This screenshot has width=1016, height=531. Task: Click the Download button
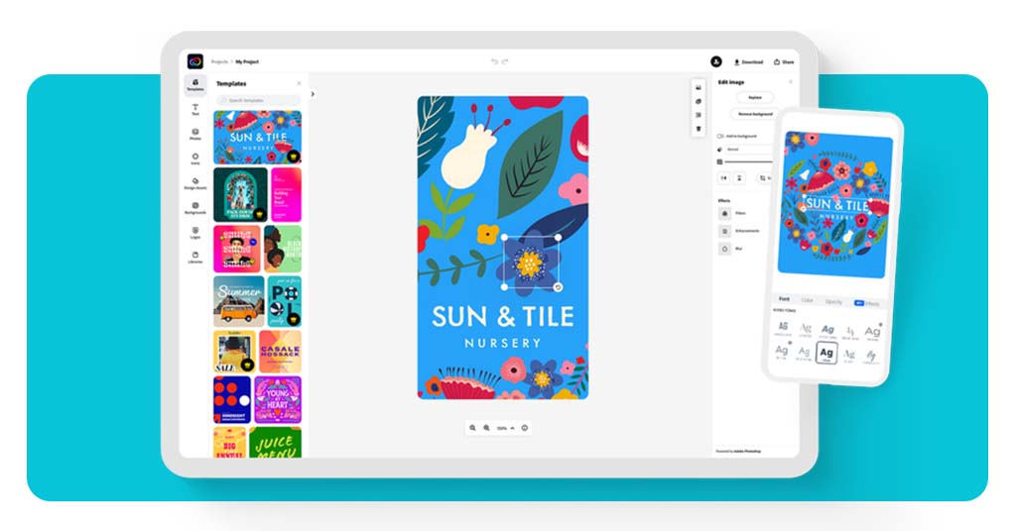[749, 61]
